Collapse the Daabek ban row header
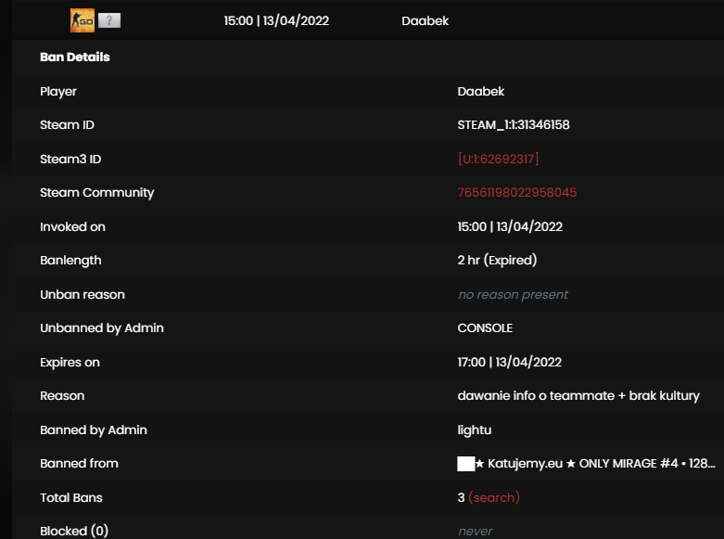 367,20
